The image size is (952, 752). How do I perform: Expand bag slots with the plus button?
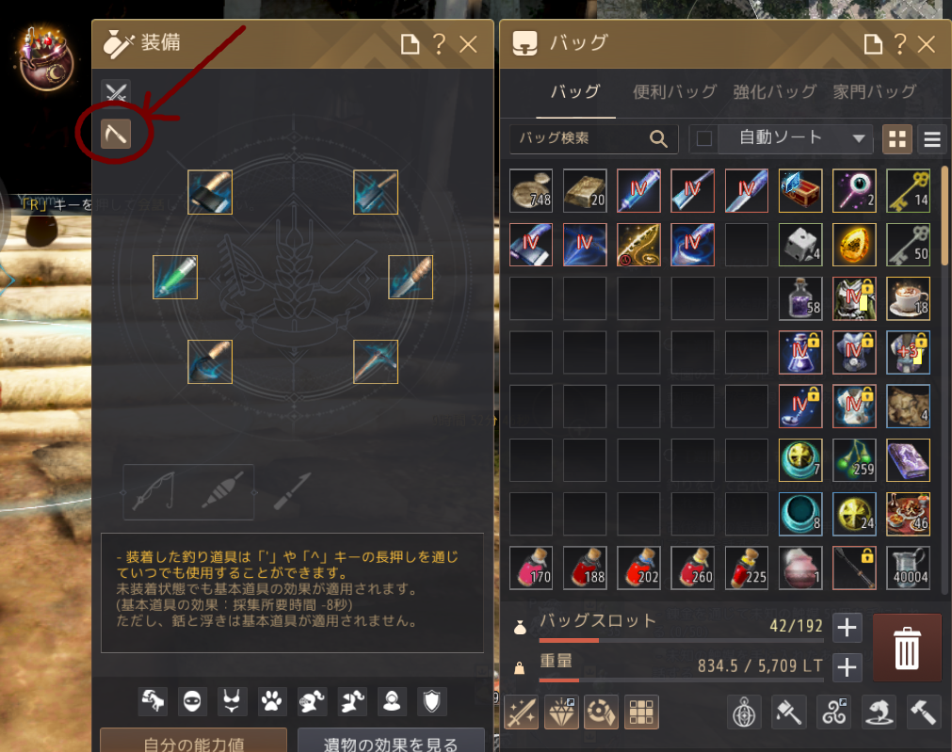[847, 628]
